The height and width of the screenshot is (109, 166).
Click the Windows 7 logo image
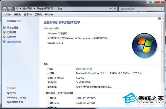coord(144,45)
